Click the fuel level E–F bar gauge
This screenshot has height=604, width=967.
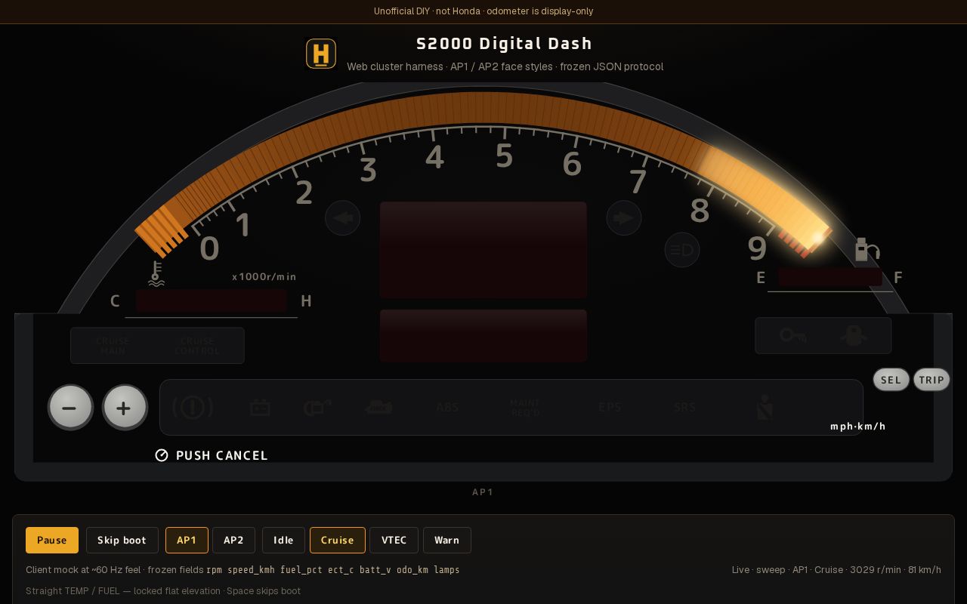[830, 277]
